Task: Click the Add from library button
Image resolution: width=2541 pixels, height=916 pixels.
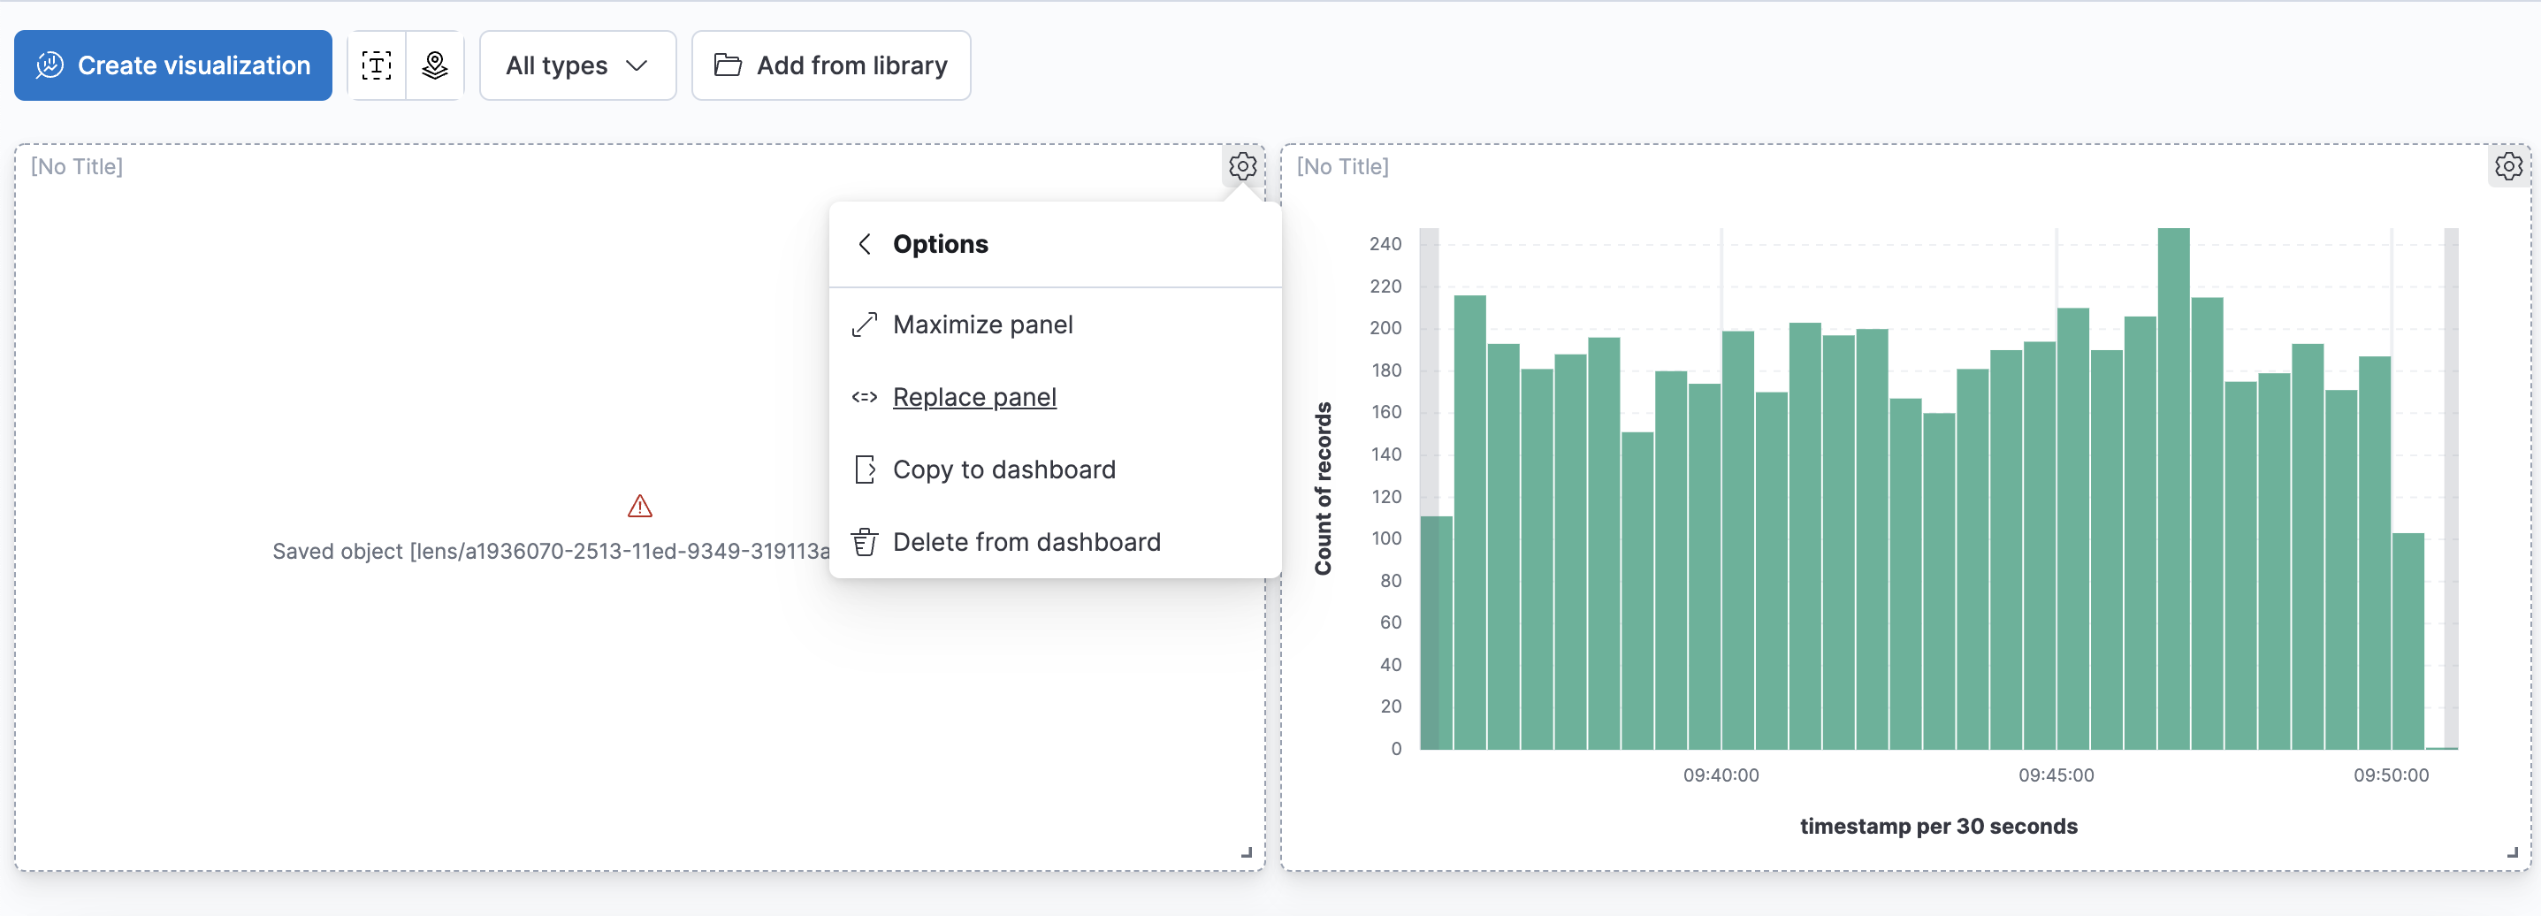Action: click(830, 65)
